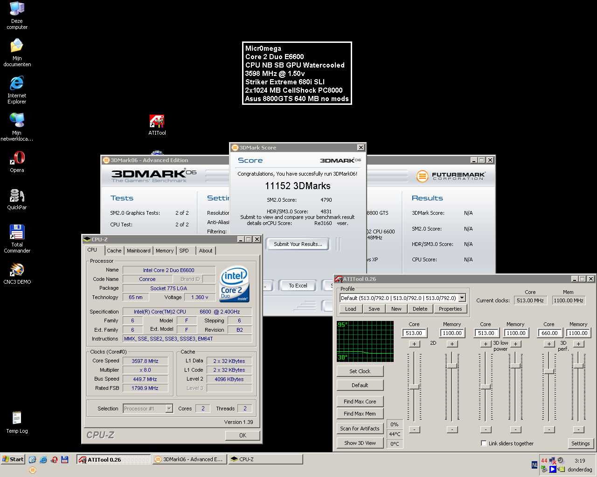Open the NVIDIA settings tray icon
This screenshot has width=597, height=477.
coord(561,469)
